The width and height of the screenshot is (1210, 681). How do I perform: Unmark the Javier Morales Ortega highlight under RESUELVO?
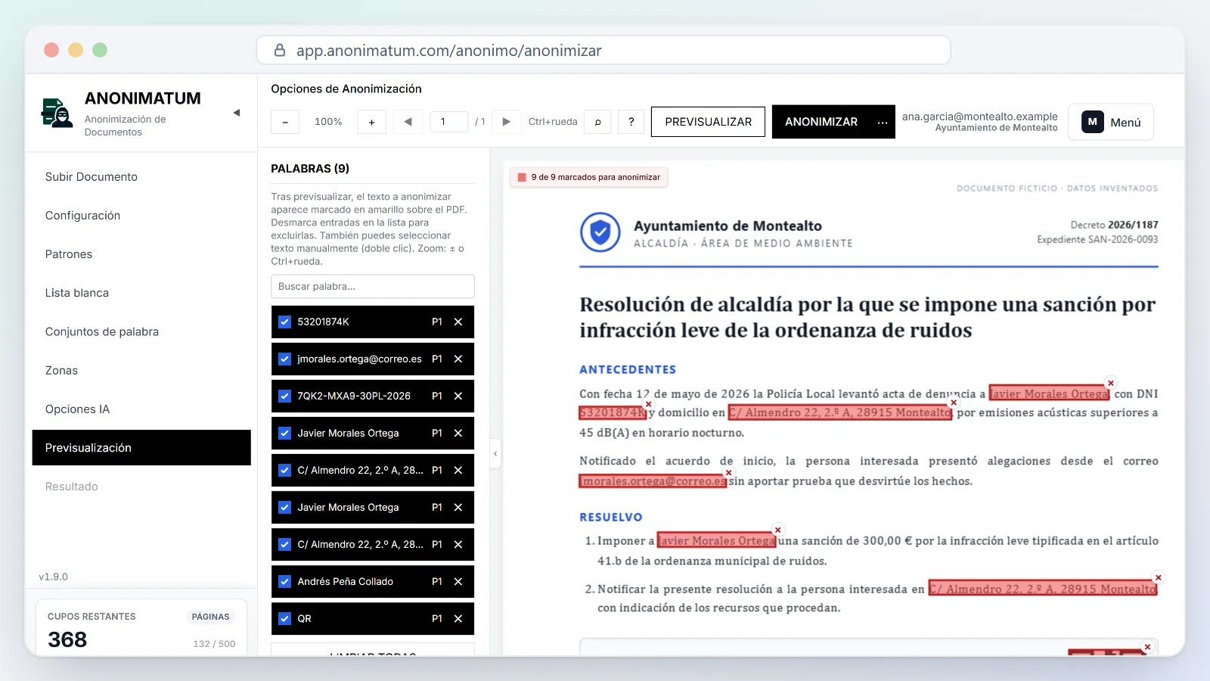pyautogui.click(x=778, y=530)
